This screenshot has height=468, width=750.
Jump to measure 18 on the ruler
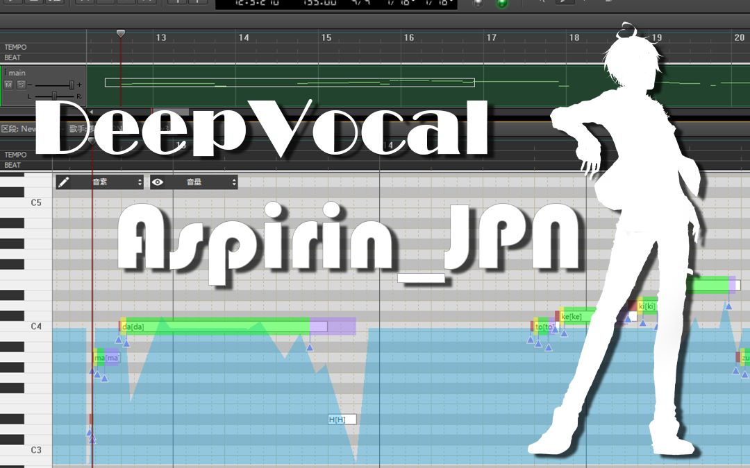pos(574,37)
